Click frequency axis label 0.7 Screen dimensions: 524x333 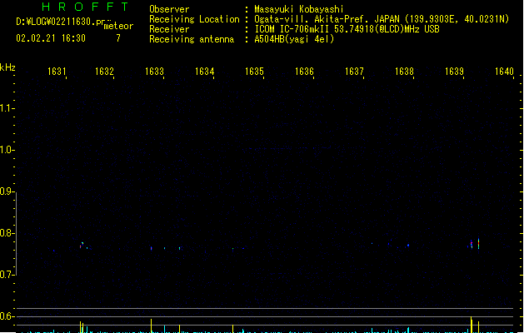point(7,275)
